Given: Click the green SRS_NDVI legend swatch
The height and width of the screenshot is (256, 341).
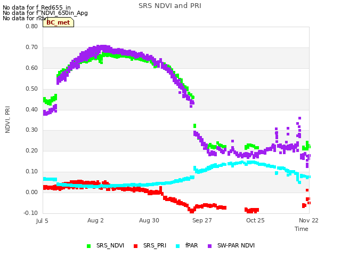Looking at the screenshot, I should [x=88, y=246].
